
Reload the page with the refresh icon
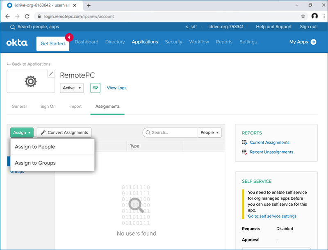click(27, 16)
